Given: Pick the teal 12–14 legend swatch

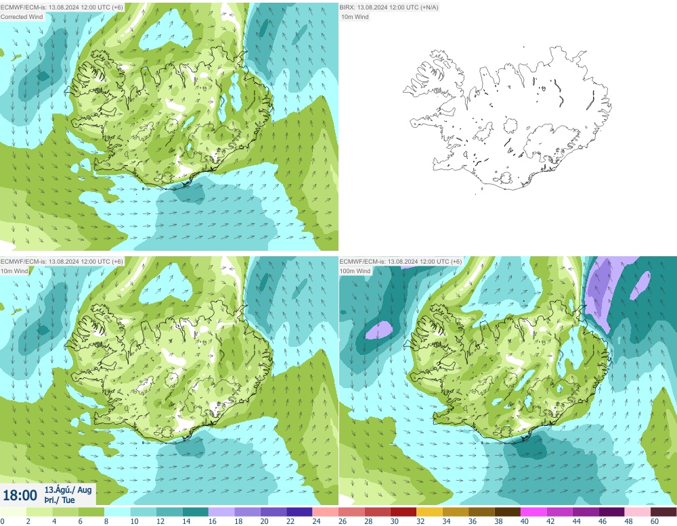Looking at the screenshot, I should pos(169,512).
